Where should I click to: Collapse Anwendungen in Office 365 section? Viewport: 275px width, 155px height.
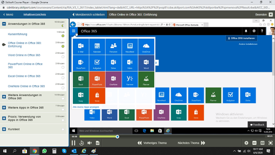[x=4, y=24]
